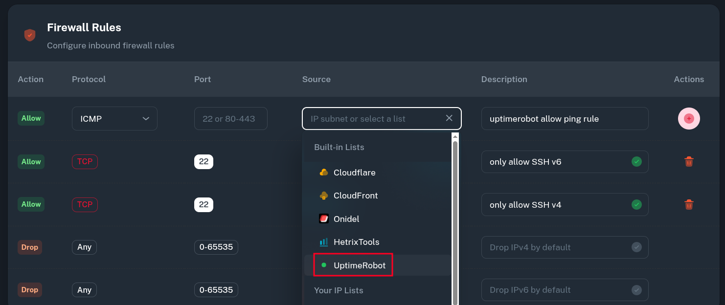Click the red shield Firewall Rules icon
725x305 pixels.
pos(30,35)
